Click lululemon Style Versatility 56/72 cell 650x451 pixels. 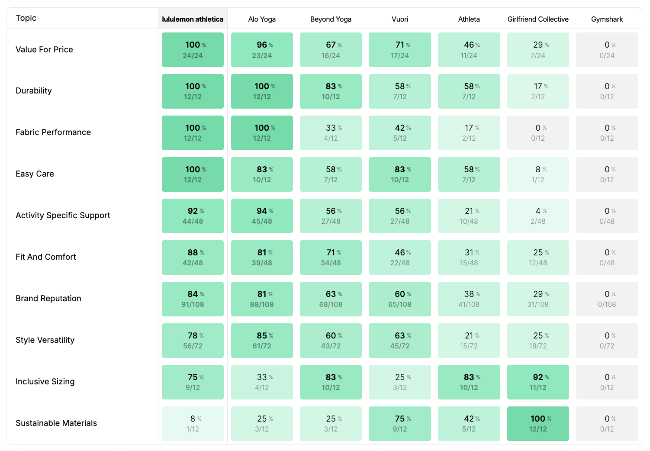pyautogui.click(x=193, y=341)
